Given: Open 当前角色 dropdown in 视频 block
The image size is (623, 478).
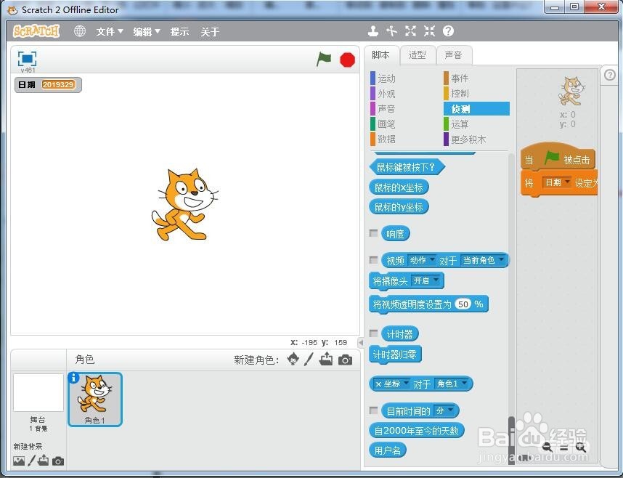Looking at the screenshot, I should pos(483,260).
